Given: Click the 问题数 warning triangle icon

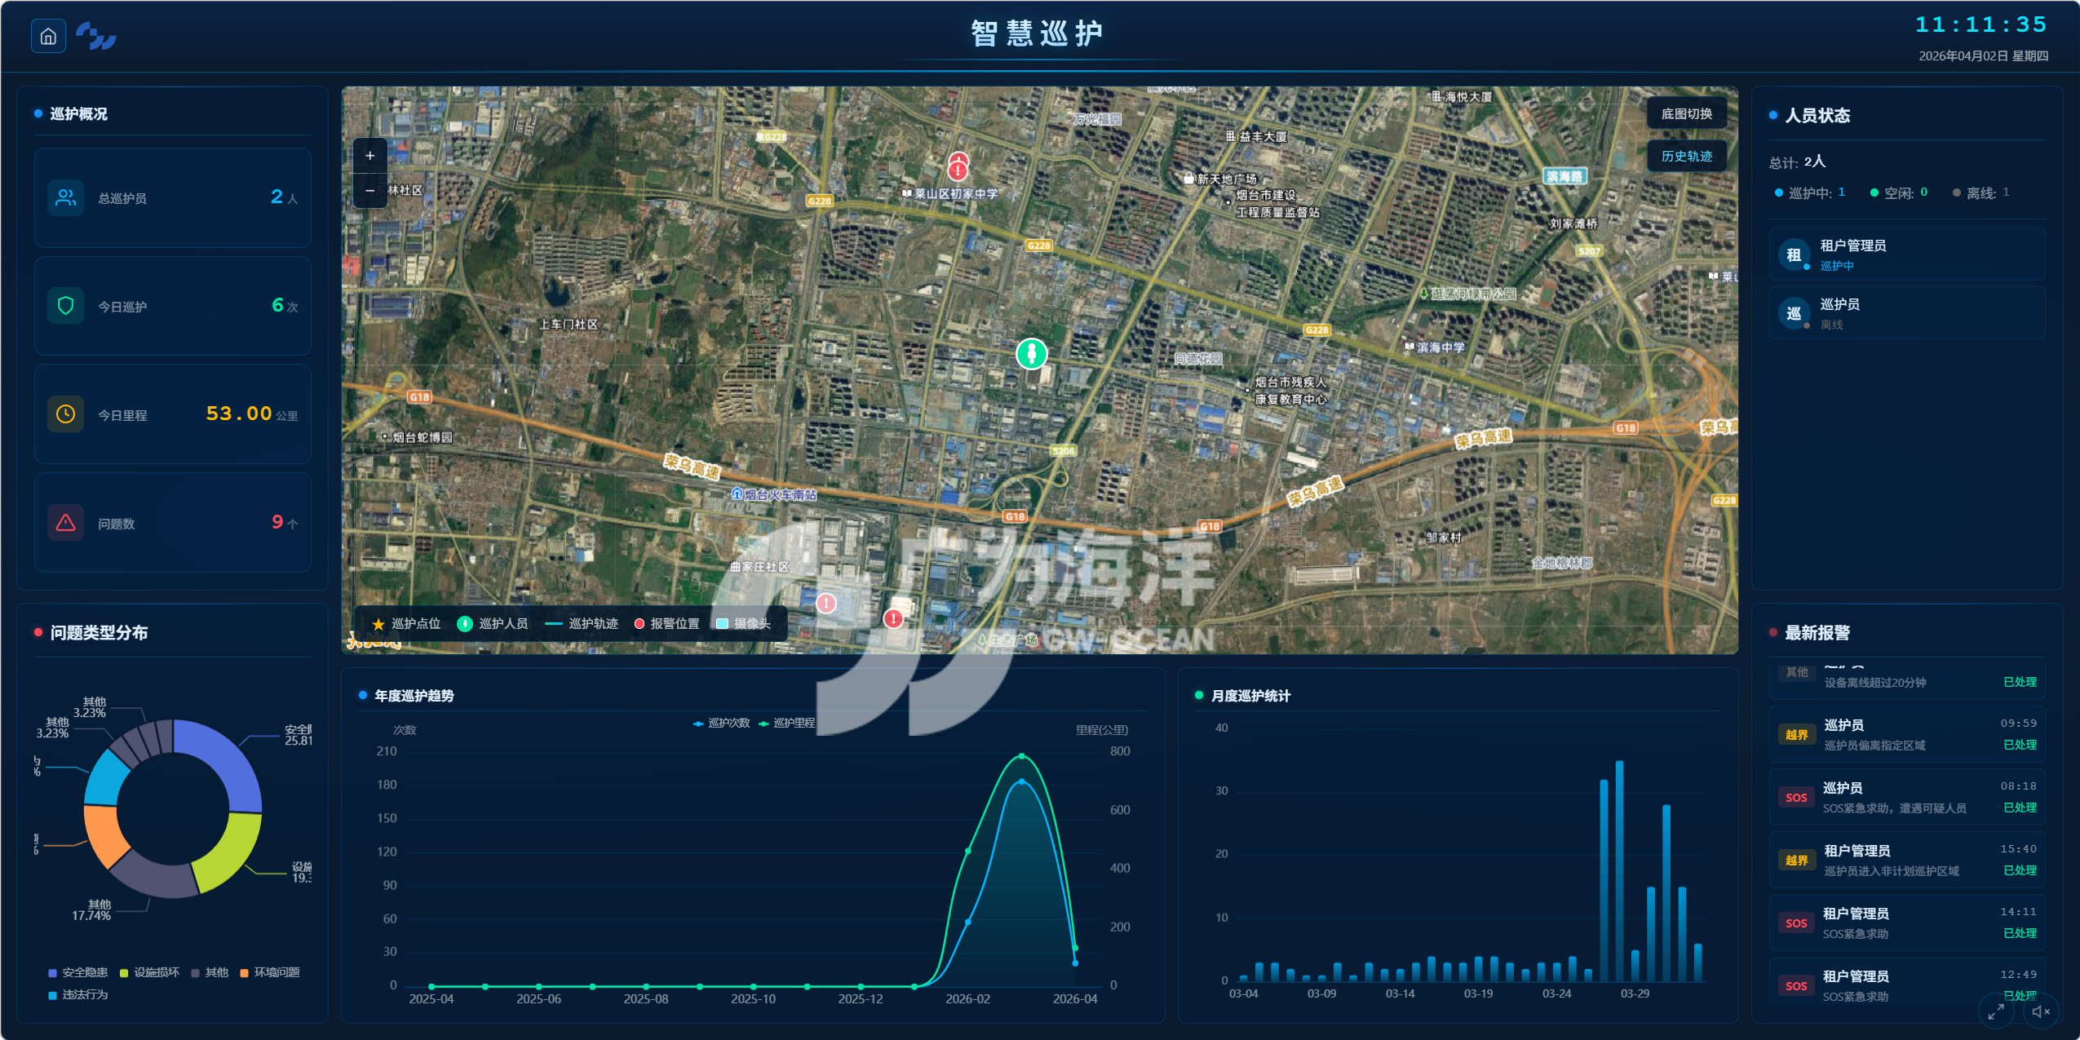Looking at the screenshot, I should click(66, 523).
